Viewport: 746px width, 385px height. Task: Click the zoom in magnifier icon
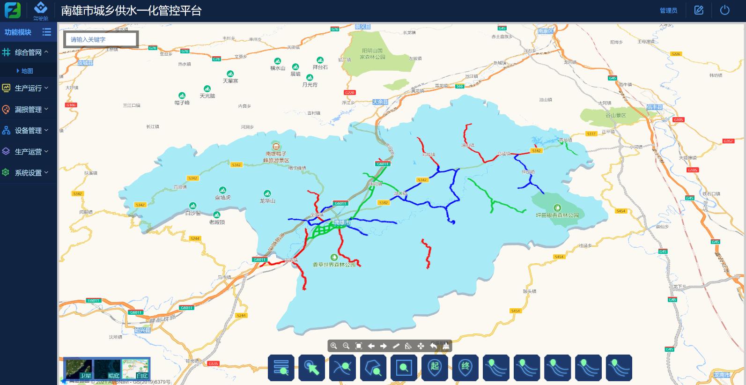tap(334, 346)
